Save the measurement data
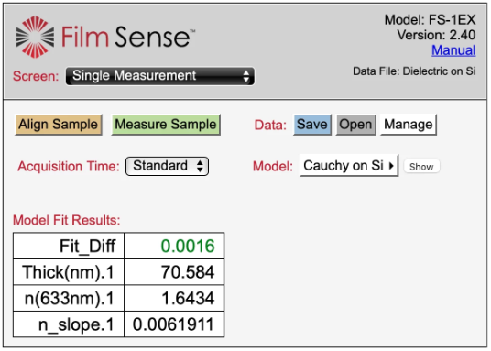 click(312, 125)
